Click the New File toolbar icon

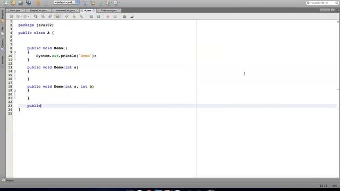tap(5, 3)
